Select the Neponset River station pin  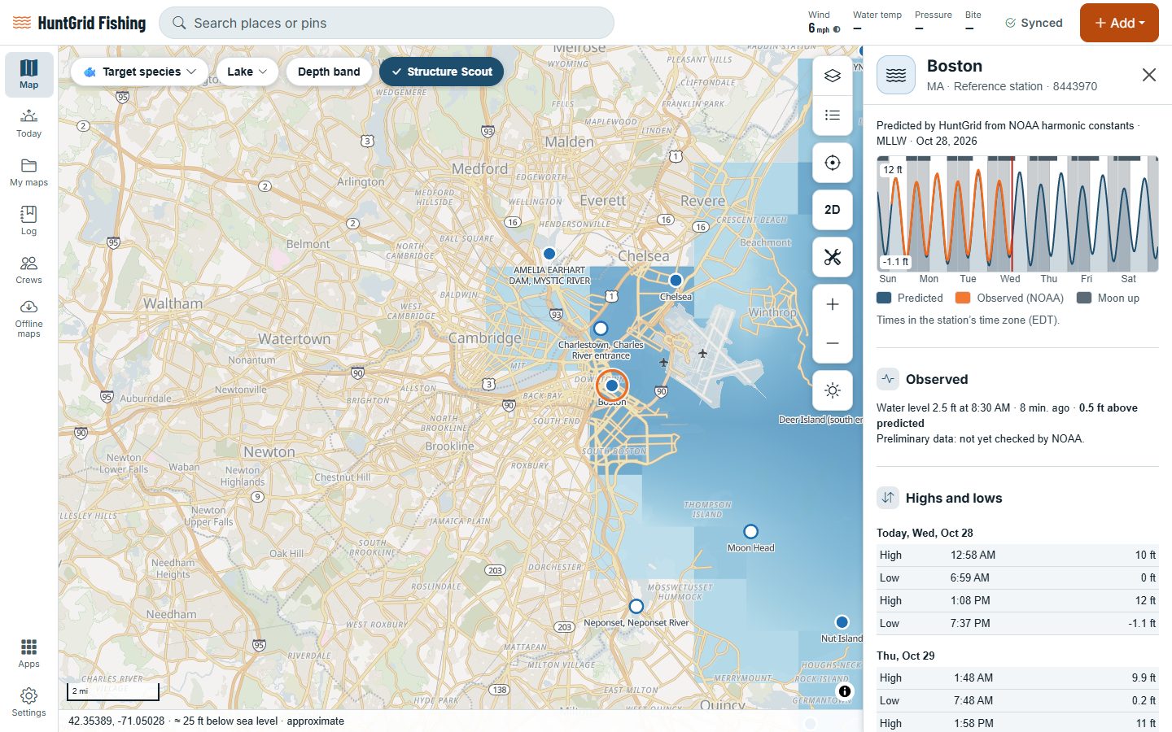(x=636, y=607)
